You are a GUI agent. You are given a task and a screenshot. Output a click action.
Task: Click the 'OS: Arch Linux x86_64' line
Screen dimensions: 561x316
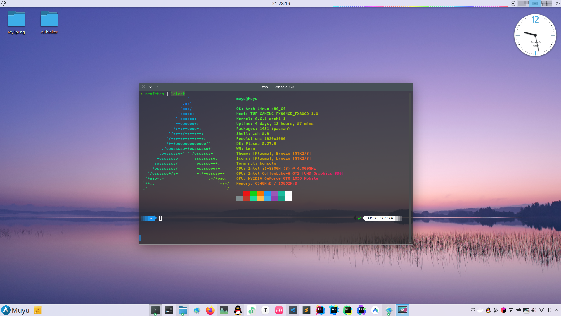point(261,109)
